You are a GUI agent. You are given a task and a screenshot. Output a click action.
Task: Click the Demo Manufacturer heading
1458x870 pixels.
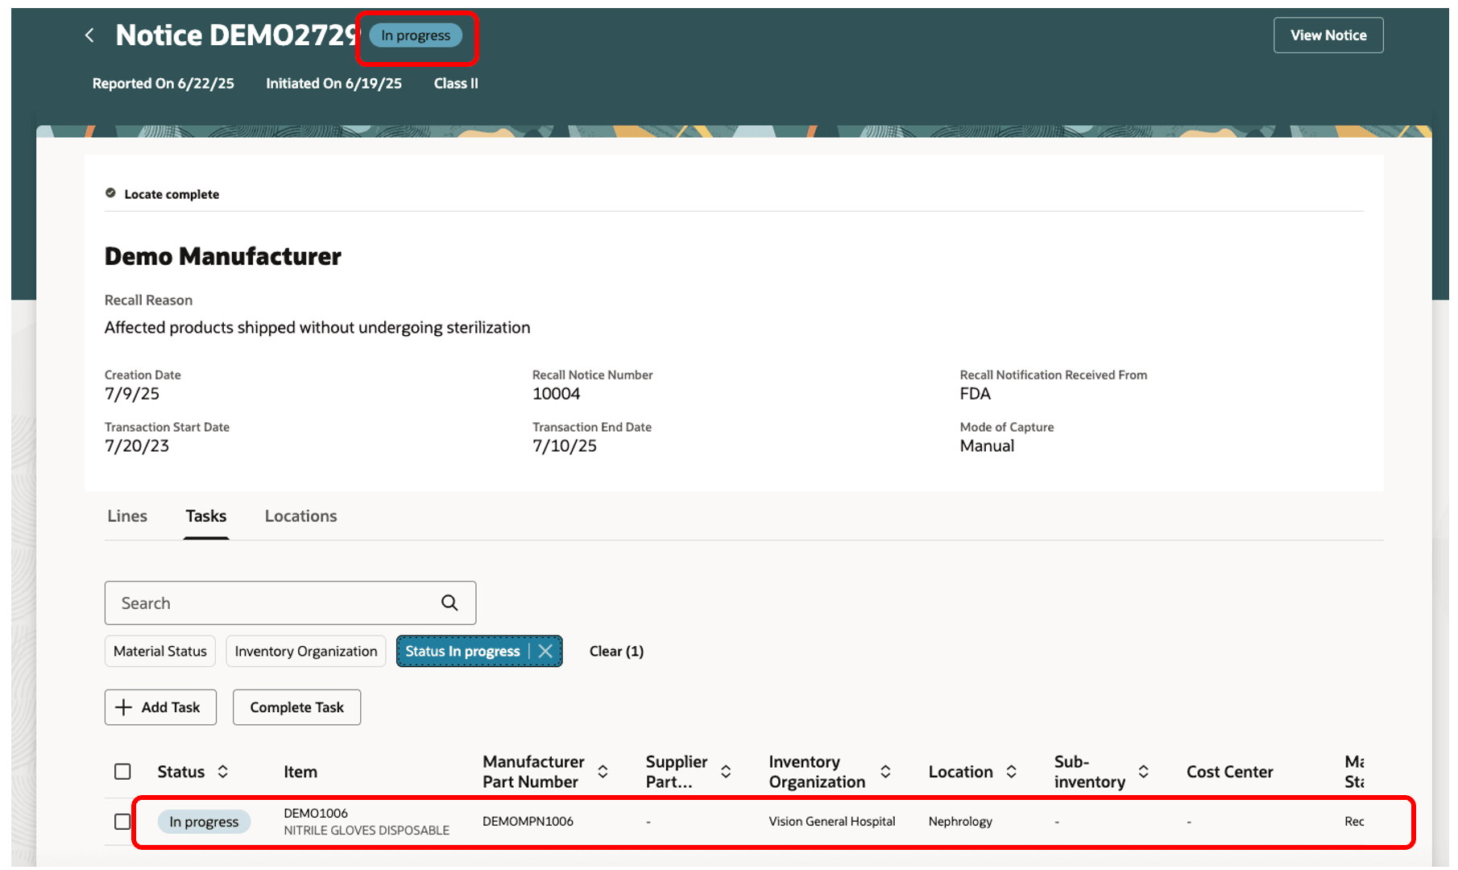tap(223, 256)
